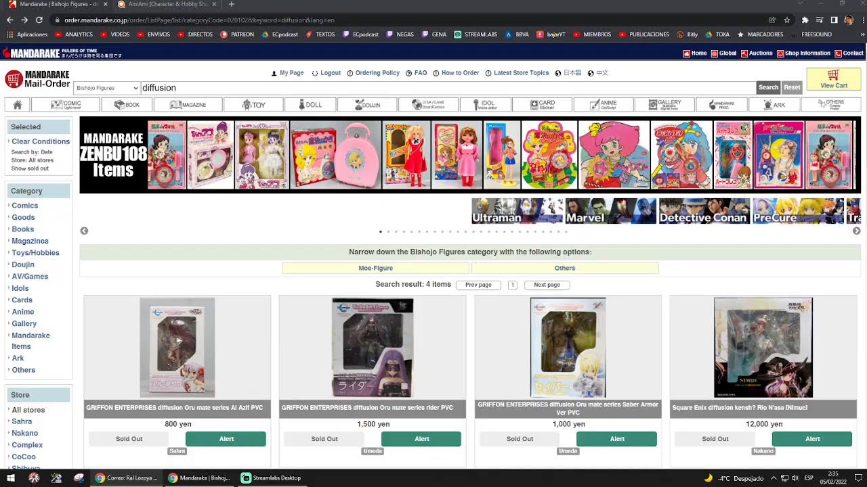Open the DISK/GAME category button
The height and width of the screenshot is (487, 867).
(x=428, y=105)
